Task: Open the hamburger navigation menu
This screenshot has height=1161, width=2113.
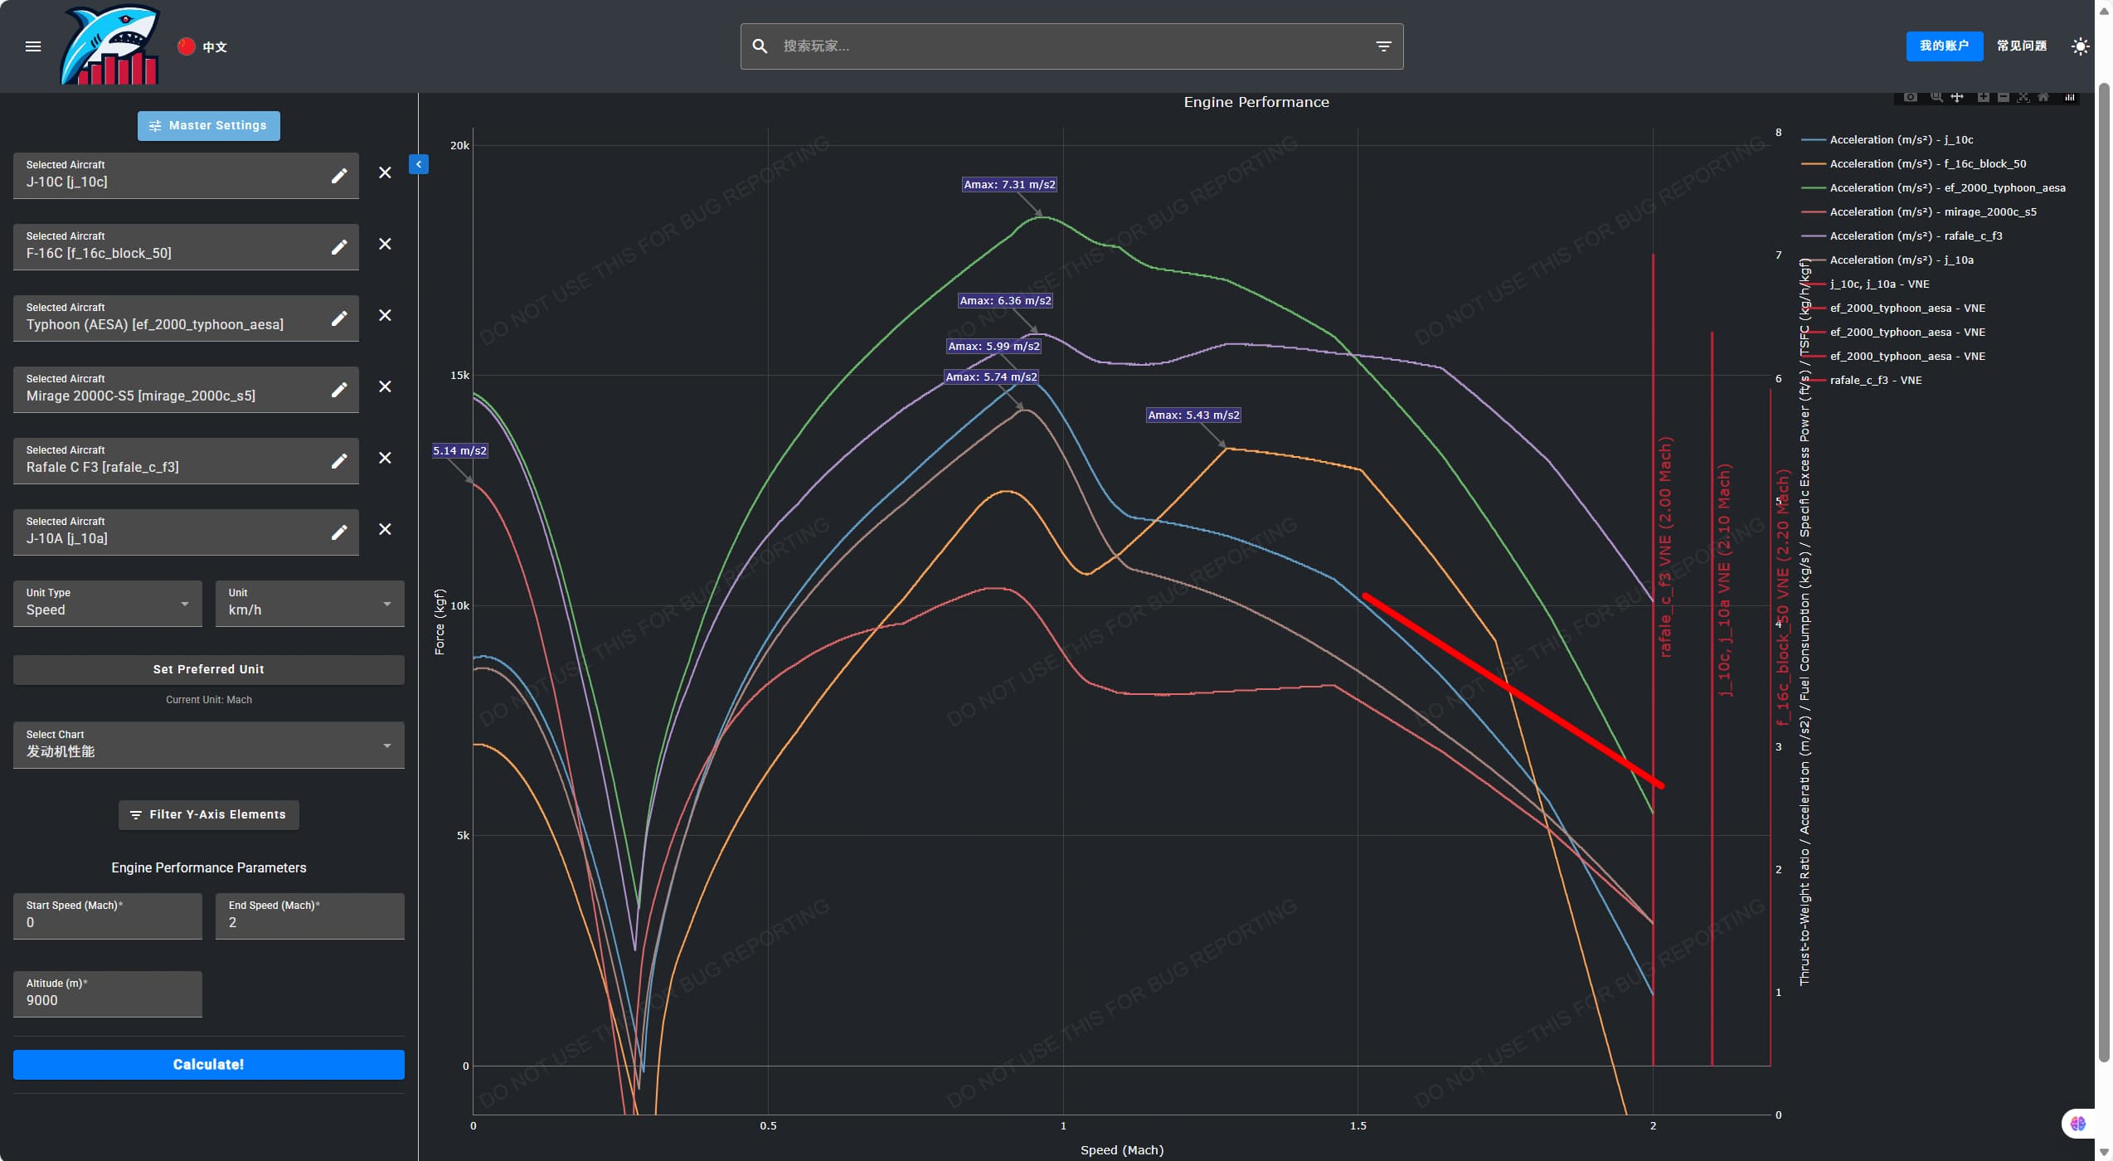Action: click(33, 46)
